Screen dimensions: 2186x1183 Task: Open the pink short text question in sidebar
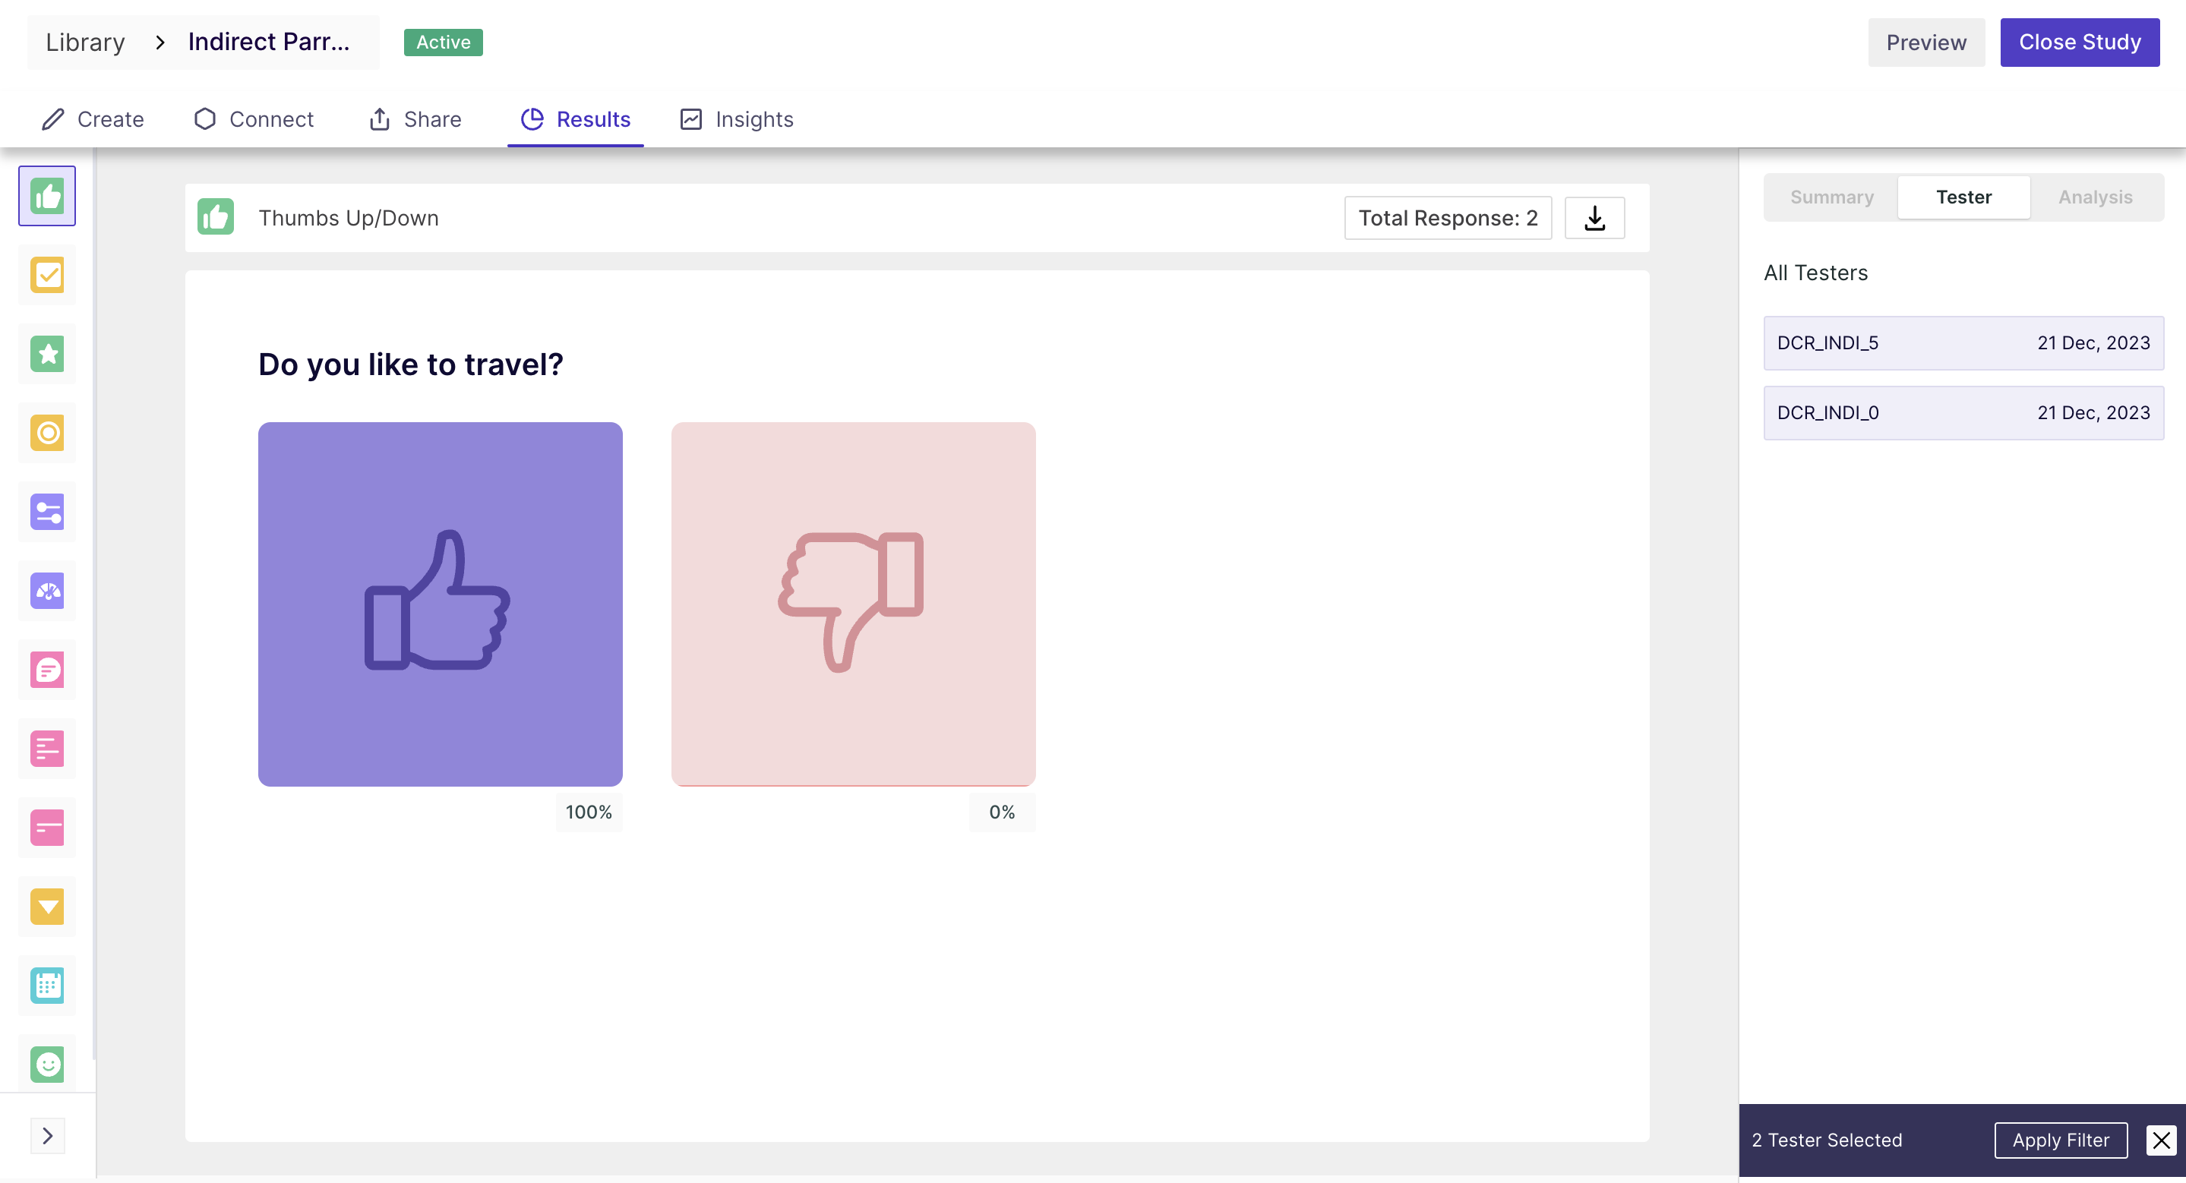[48, 828]
